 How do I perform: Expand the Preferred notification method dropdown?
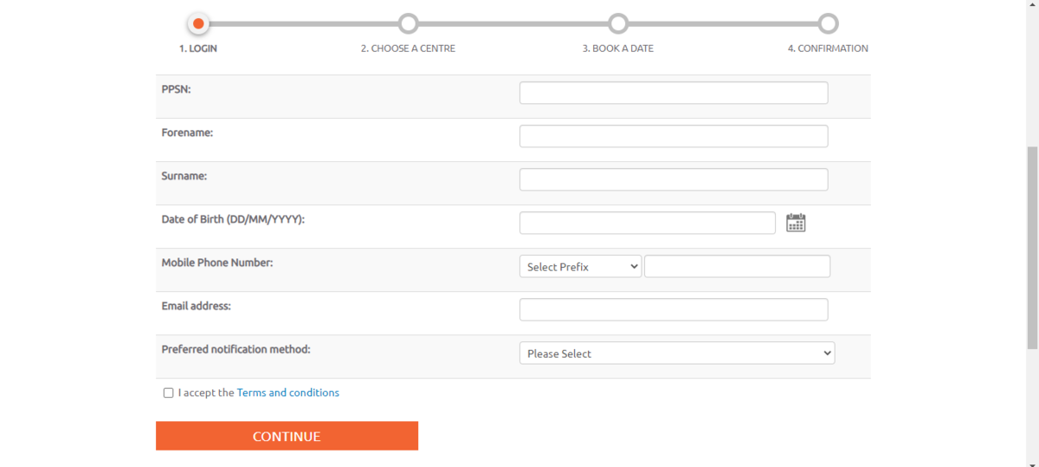(x=677, y=353)
